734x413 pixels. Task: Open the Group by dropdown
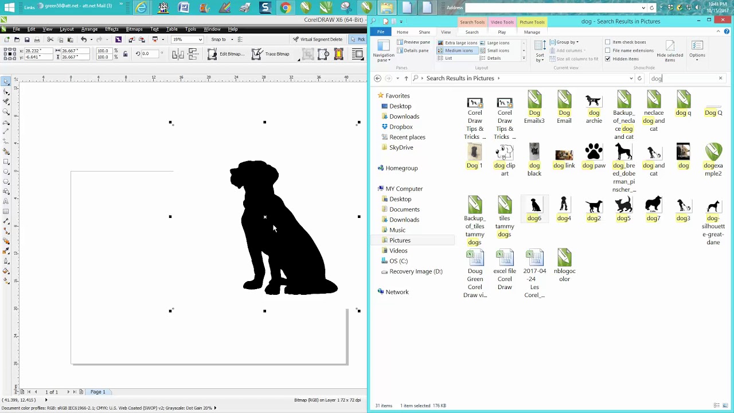click(x=564, y=42)
